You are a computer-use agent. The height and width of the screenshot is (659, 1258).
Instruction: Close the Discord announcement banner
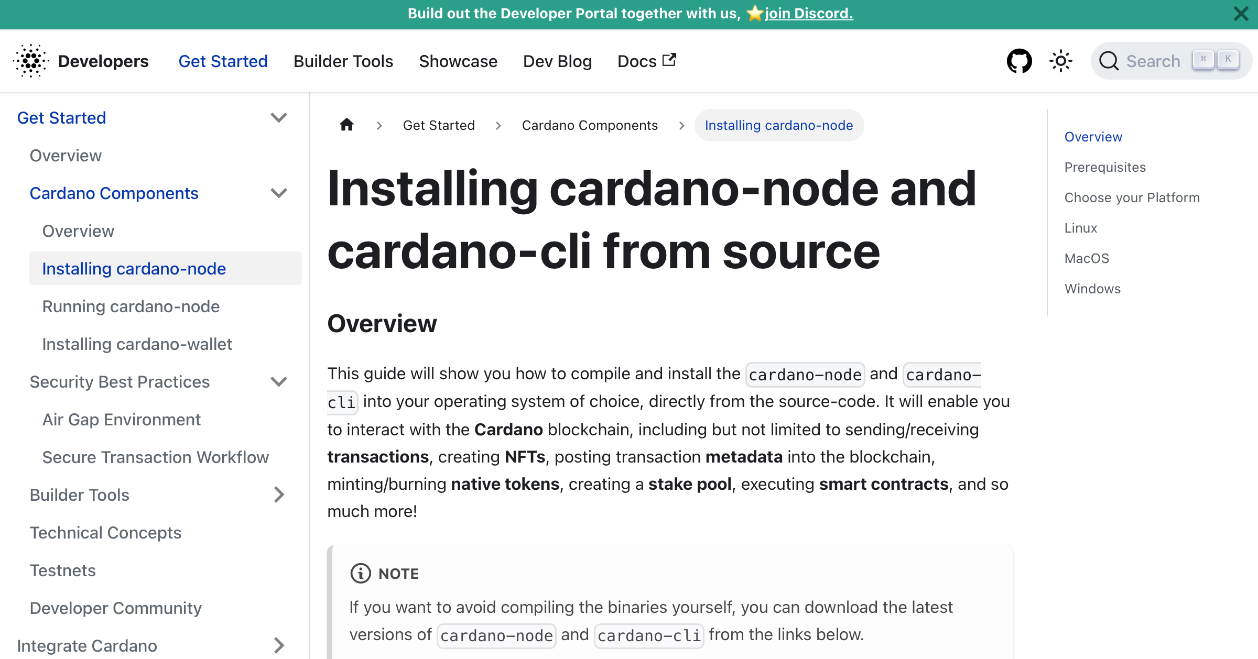point(1241,14)
